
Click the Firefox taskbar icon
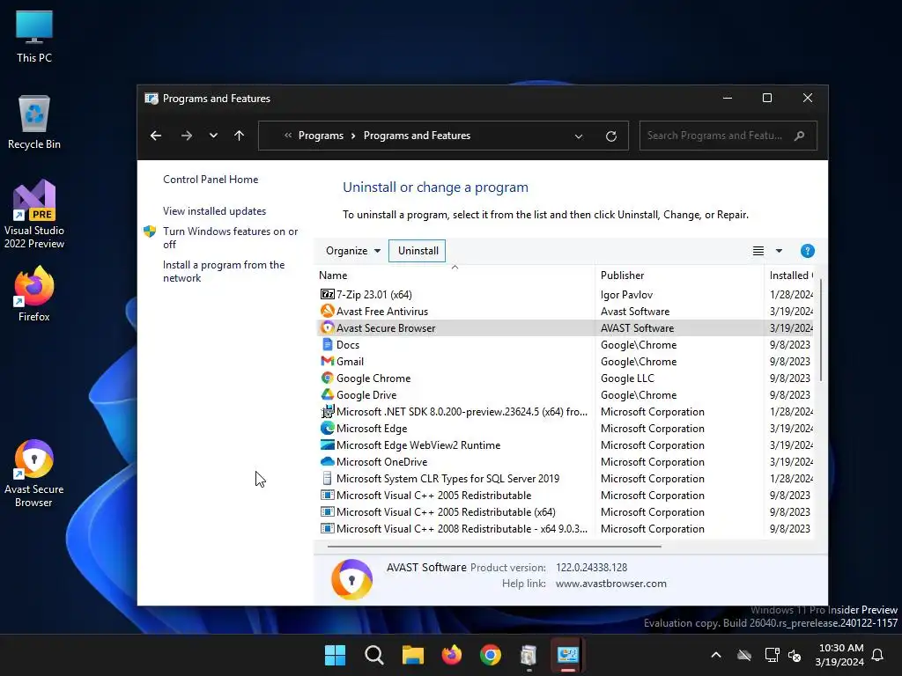click(452, 655)
